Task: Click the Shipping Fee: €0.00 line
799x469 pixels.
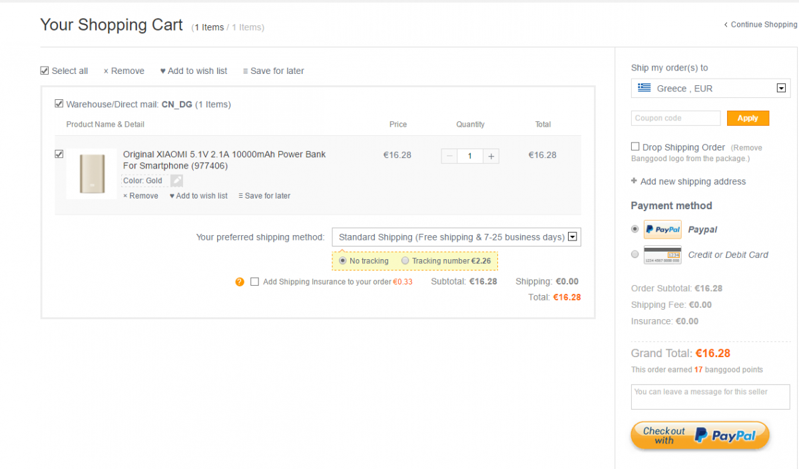Action: click(671, 304)
